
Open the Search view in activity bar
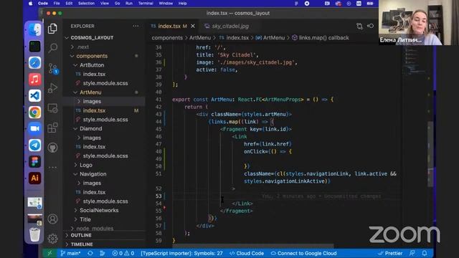(x=52, y=48)
